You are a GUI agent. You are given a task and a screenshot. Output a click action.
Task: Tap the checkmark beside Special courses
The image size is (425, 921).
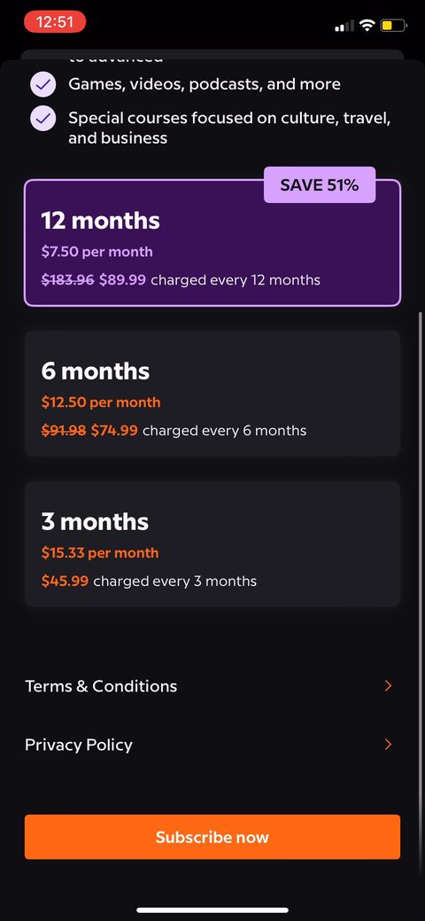42,120
